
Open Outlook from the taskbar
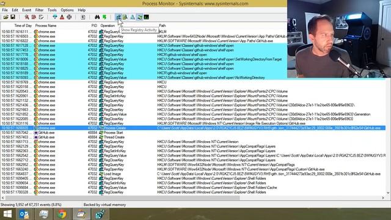(x=24, y=214)
